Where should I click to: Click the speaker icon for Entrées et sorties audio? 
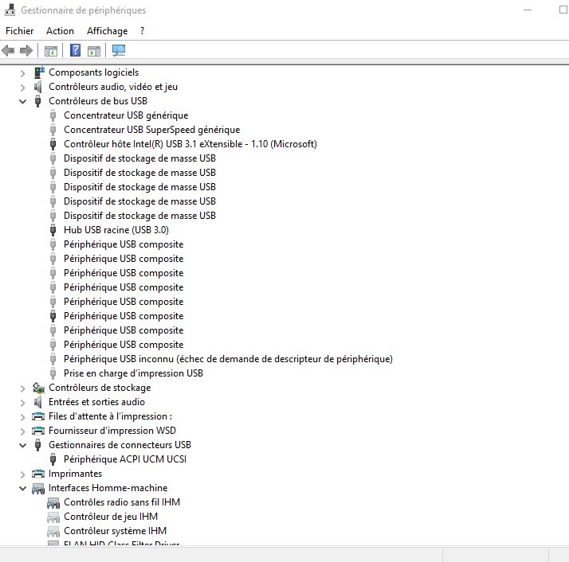tap(37, 402)
